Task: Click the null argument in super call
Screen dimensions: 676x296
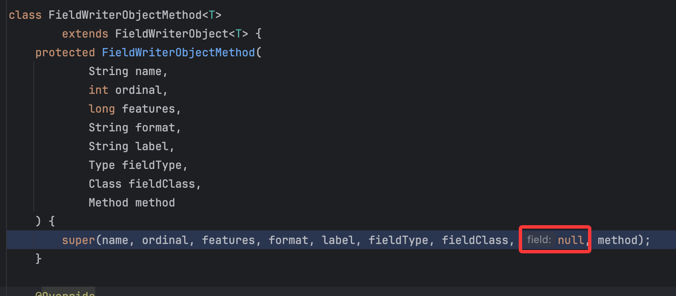Action: click(x=570, y=240)
